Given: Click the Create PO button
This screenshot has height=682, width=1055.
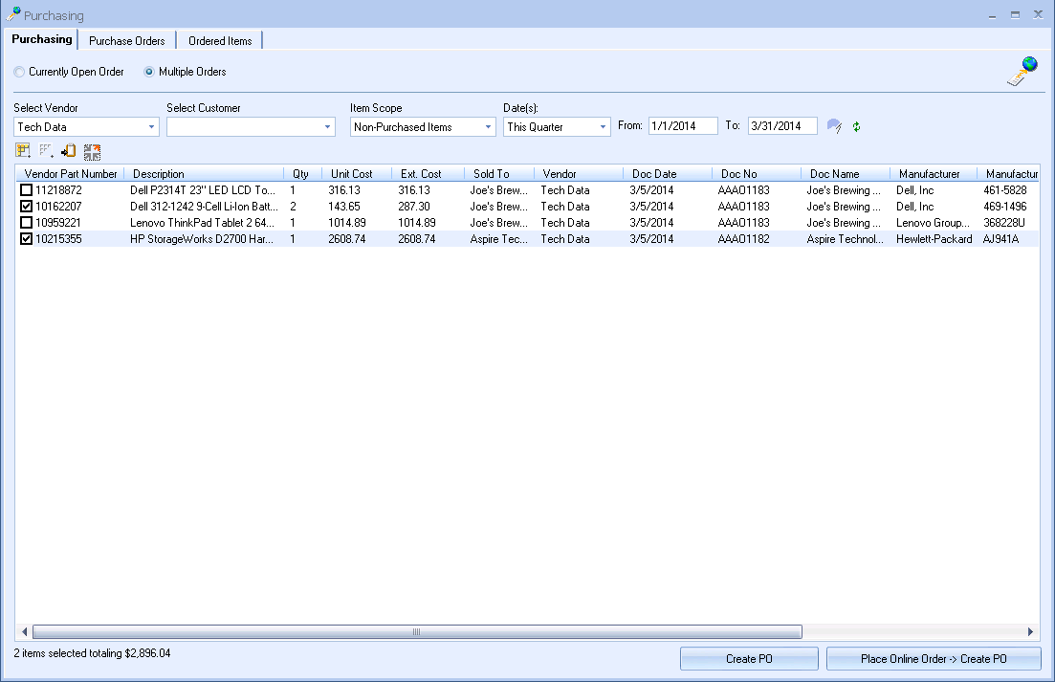Looking at the screenshot, I should [x=749, y=659].
